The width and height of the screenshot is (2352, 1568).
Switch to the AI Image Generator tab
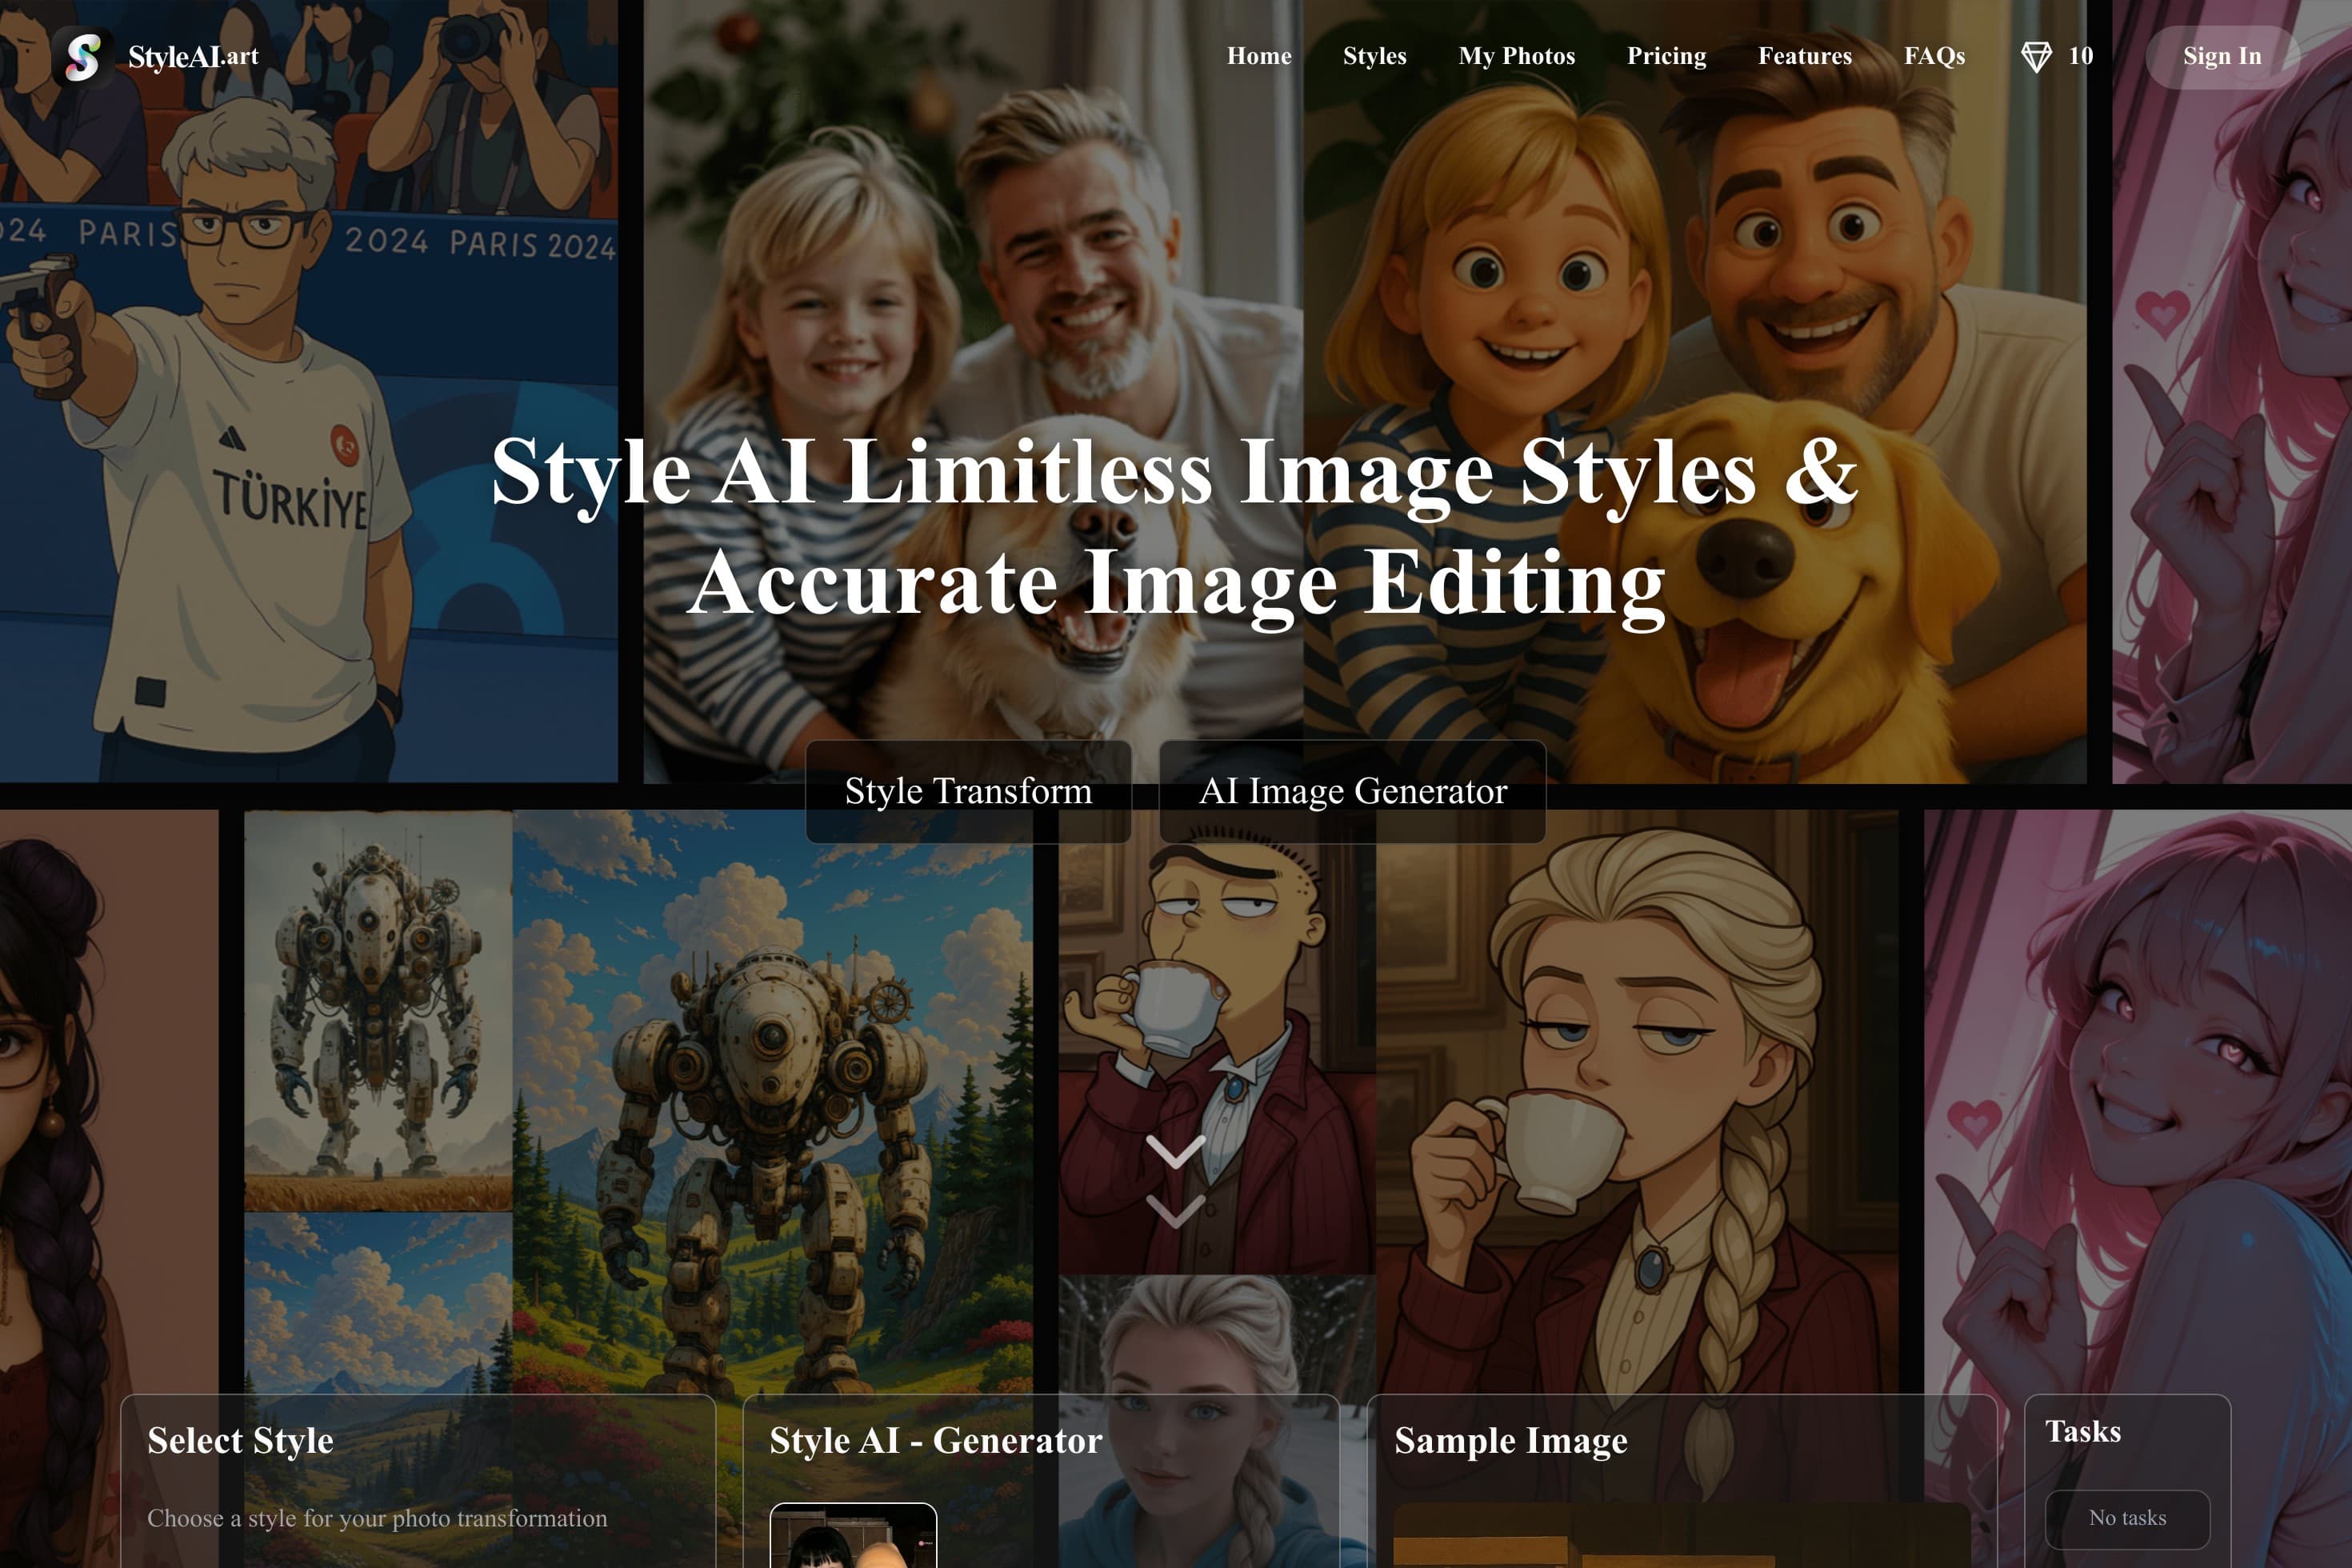(x=1353, y=791)
